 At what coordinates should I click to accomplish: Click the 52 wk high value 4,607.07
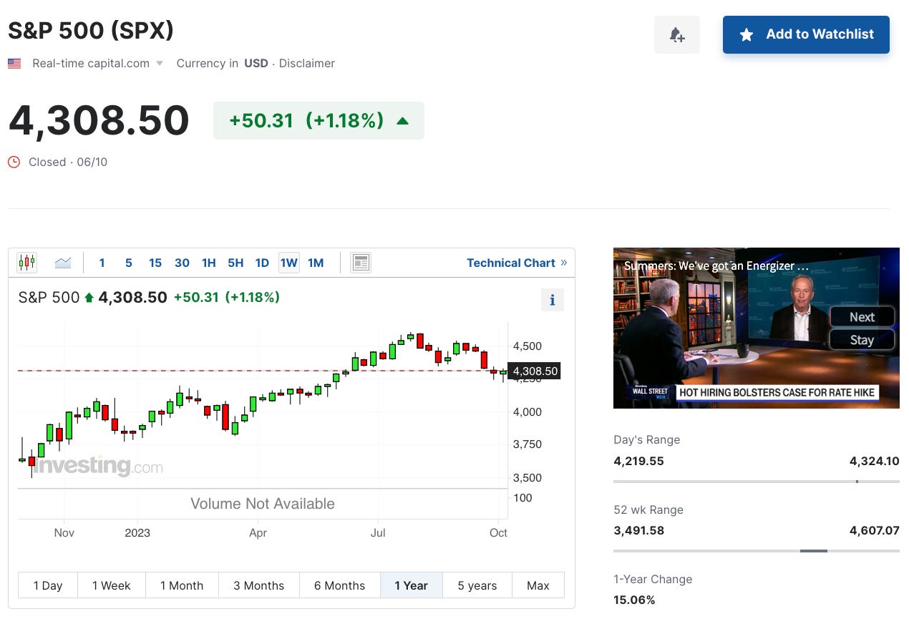(875, 530)
